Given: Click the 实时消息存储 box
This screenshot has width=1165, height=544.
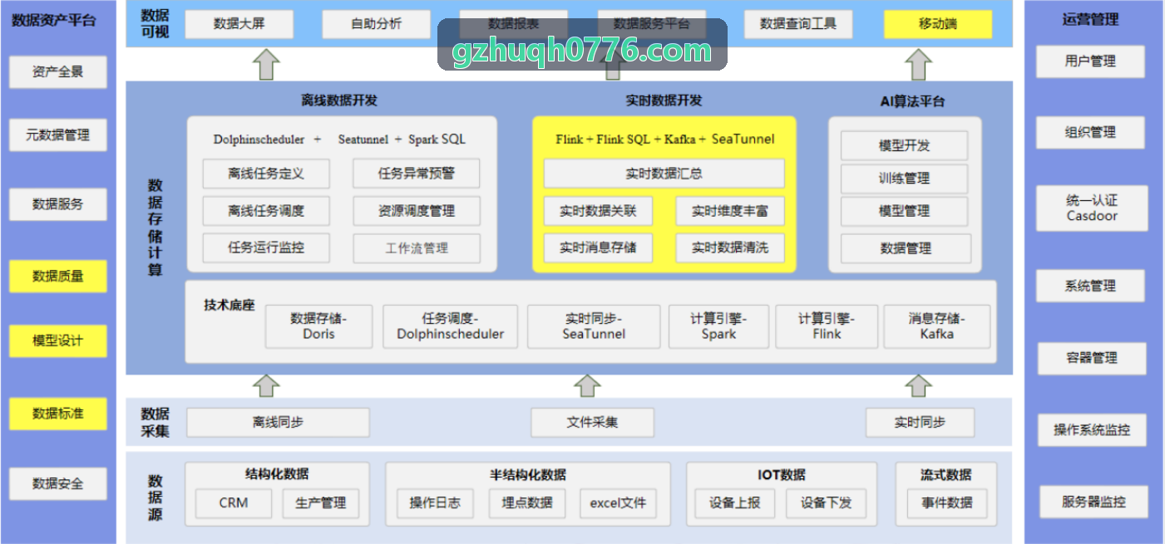Looking at the screenshot, I should point(598,247).
